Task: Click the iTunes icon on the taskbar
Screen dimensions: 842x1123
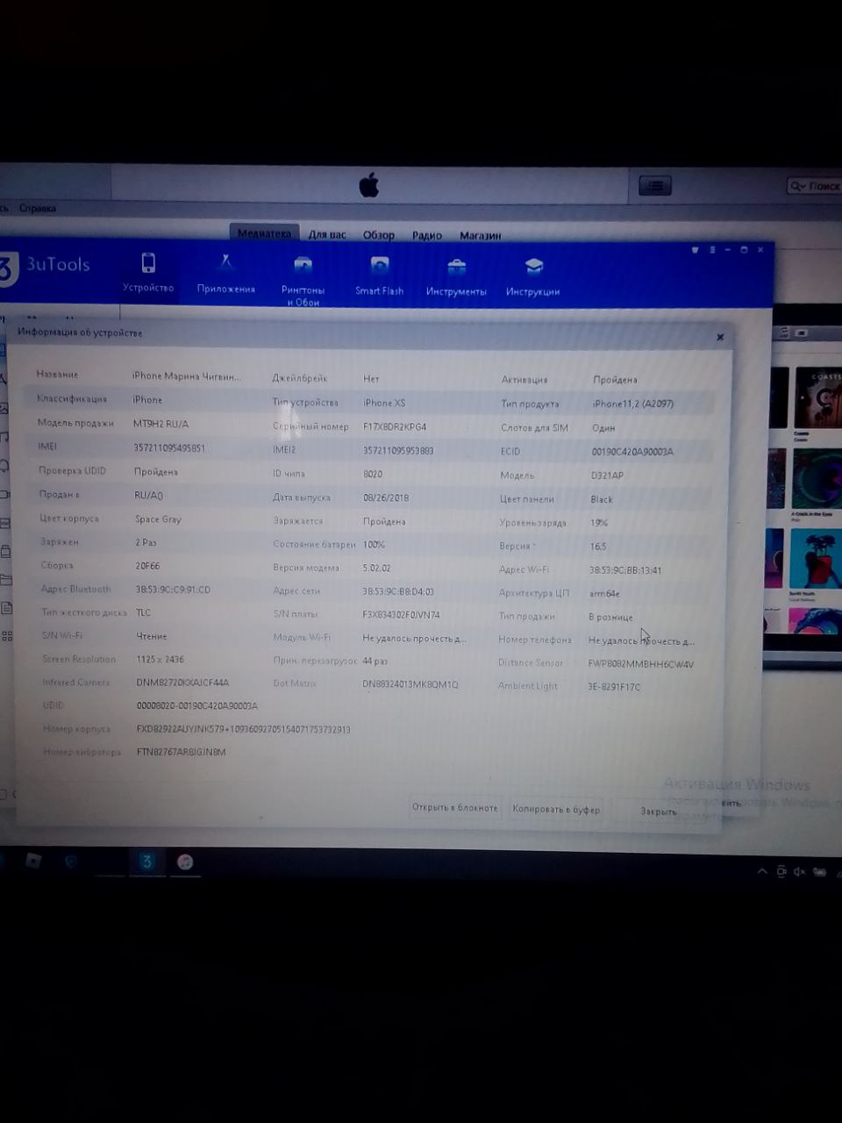Action: click(185, 862)
